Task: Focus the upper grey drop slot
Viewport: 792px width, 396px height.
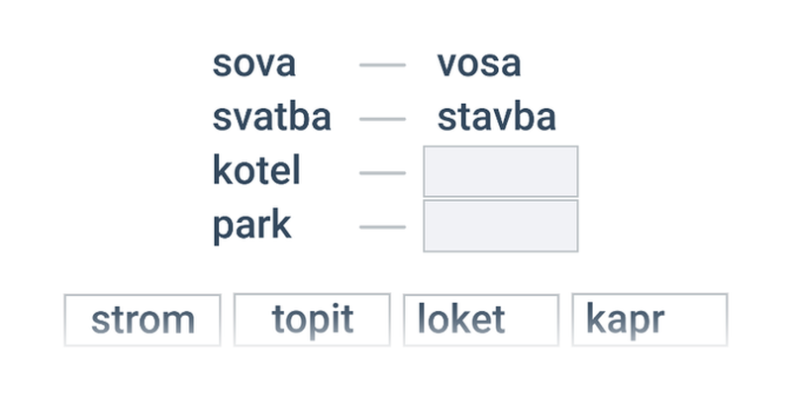Action: (501, 171)
